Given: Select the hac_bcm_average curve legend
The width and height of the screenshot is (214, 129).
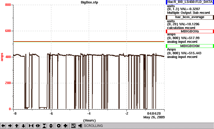Looking at the screenshot, I should (190, 17).
